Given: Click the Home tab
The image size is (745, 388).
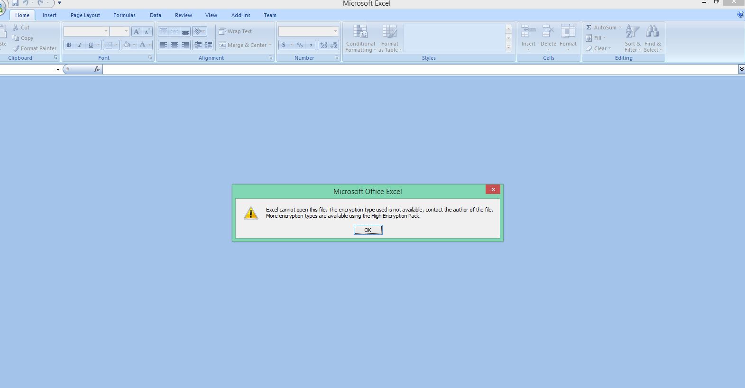Looking at the screenshot, I should 22,15.
